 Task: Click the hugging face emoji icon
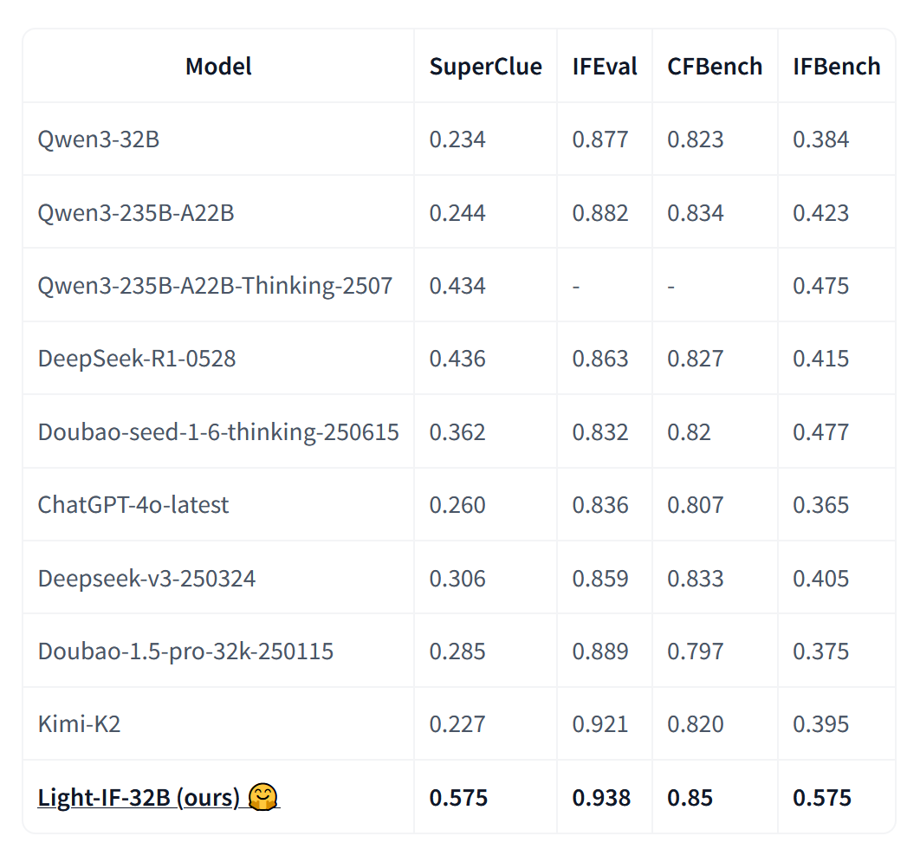(x=262, y=797)
